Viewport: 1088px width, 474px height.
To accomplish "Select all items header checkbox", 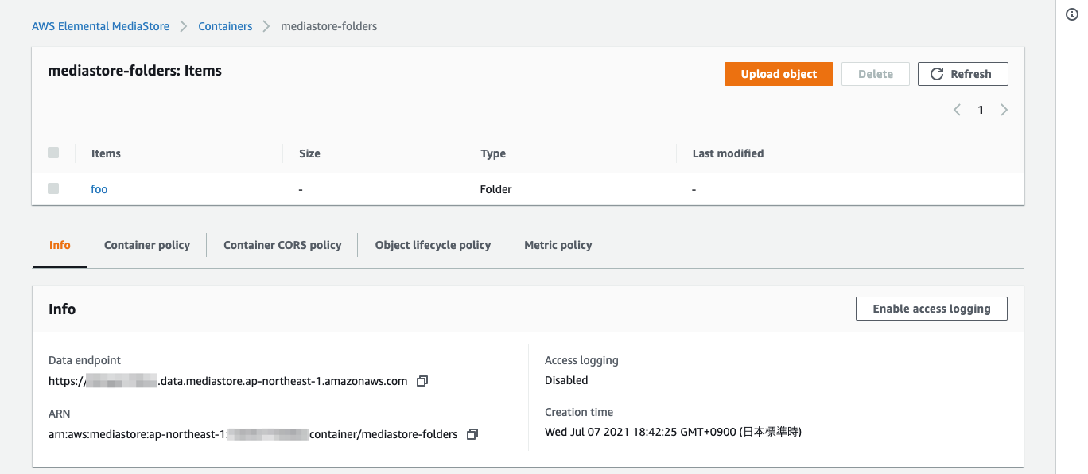I will tap(53, 153).
